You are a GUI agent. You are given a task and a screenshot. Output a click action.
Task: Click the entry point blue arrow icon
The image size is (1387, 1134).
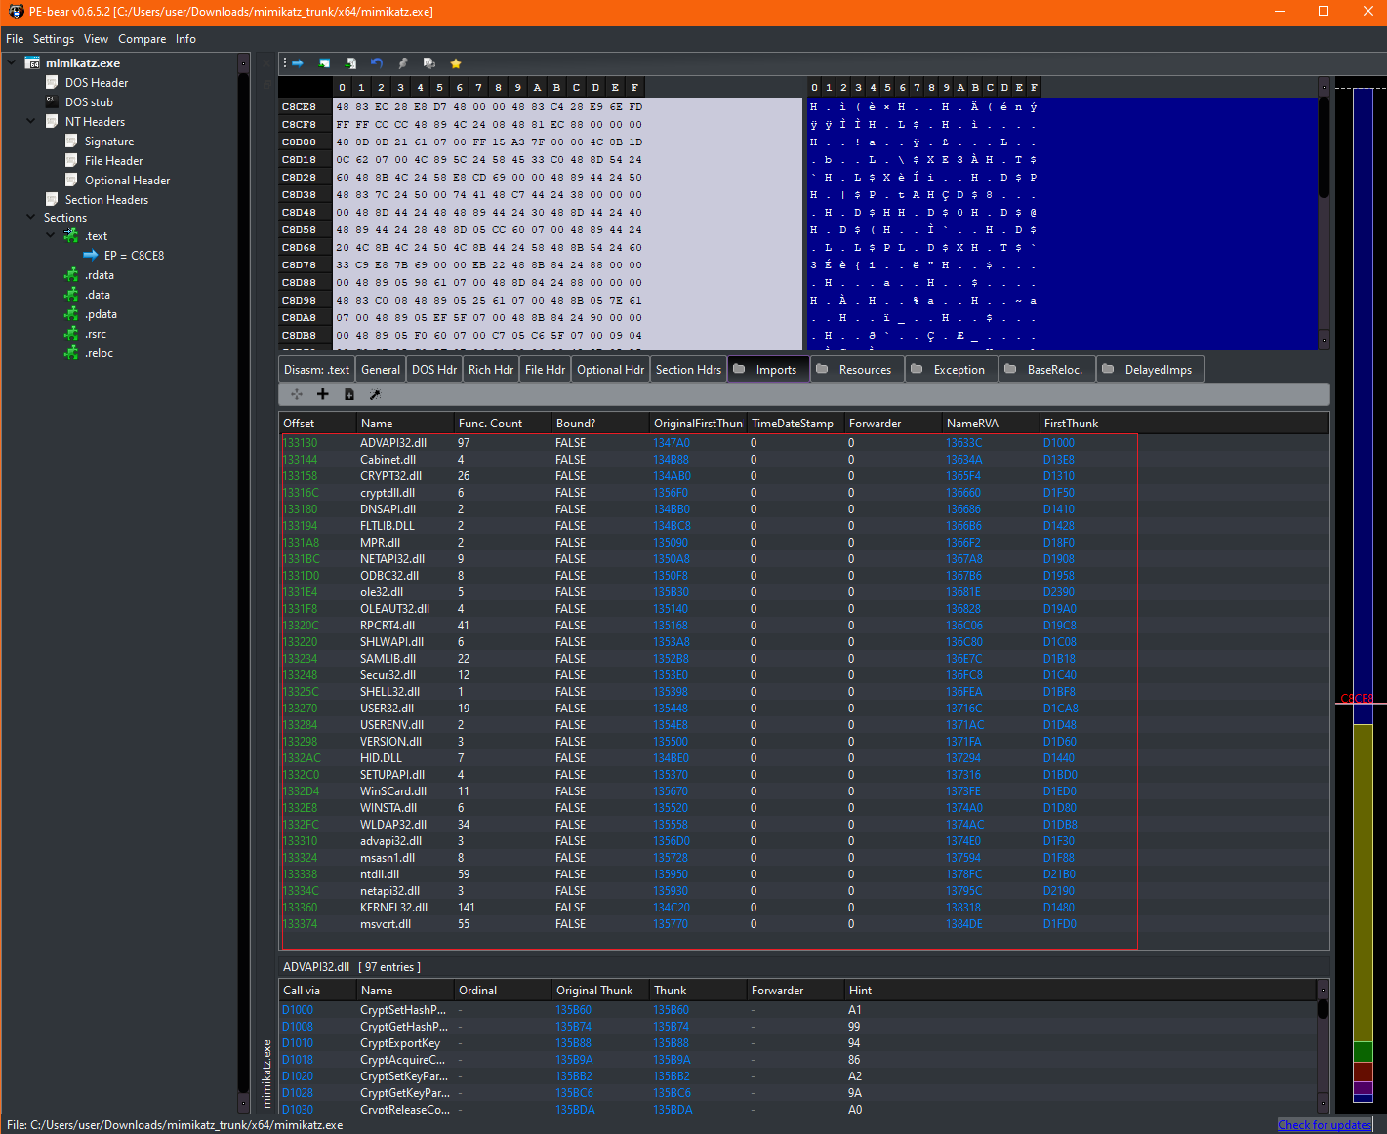(91, 256)
